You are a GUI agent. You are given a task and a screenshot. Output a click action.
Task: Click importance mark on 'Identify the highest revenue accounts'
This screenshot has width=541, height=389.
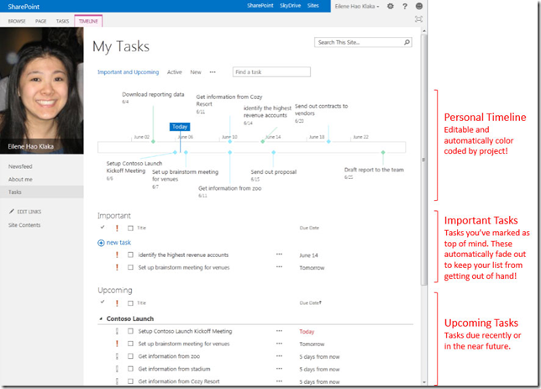tap(117, 255)
